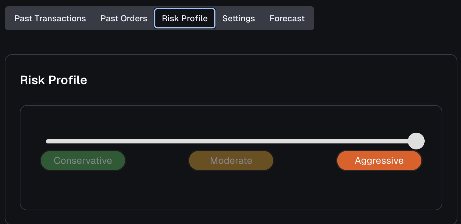This screenshot has width=461, height=224.
Task: Choose the green Conservative risk pill
Action: coord(83,161)
